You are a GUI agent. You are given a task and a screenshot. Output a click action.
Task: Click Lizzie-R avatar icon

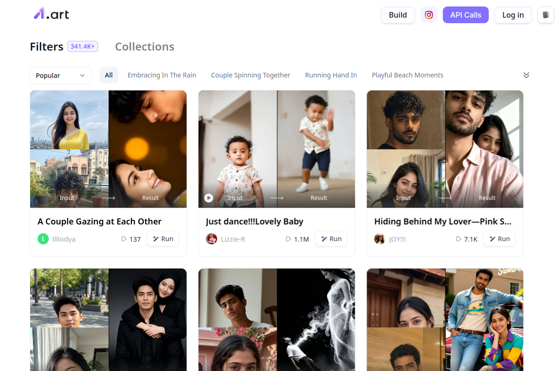(x=212, y=239)
